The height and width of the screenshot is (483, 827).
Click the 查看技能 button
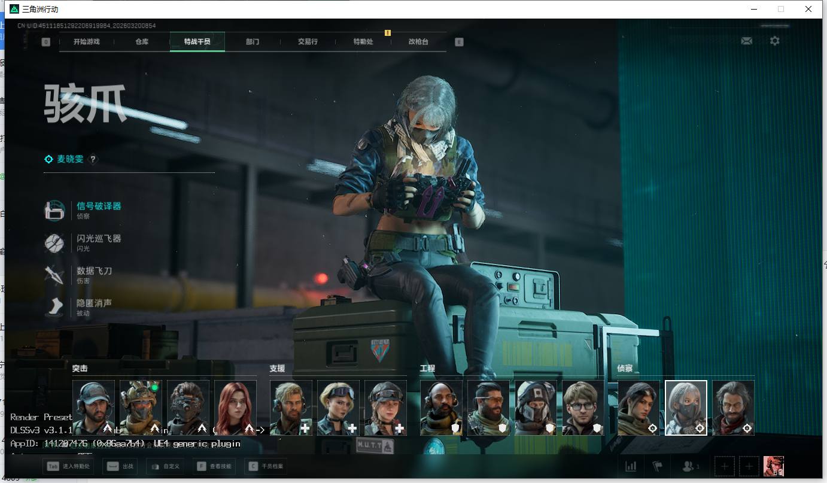click(214, 466)
